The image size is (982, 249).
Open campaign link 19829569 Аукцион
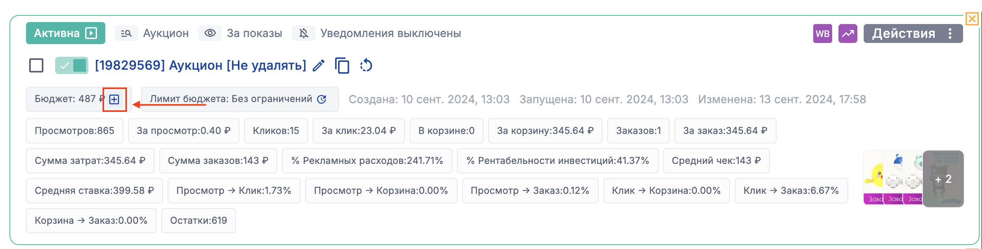(200, 65)
